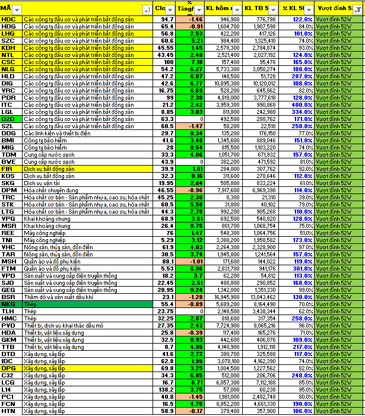
Task: Open the MÃ column filter dropdown
Action: [x=17, y=9]
